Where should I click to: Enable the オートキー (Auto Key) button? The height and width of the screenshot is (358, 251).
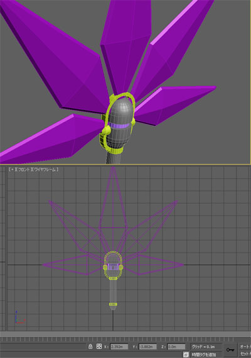click(x=245, y=347)
